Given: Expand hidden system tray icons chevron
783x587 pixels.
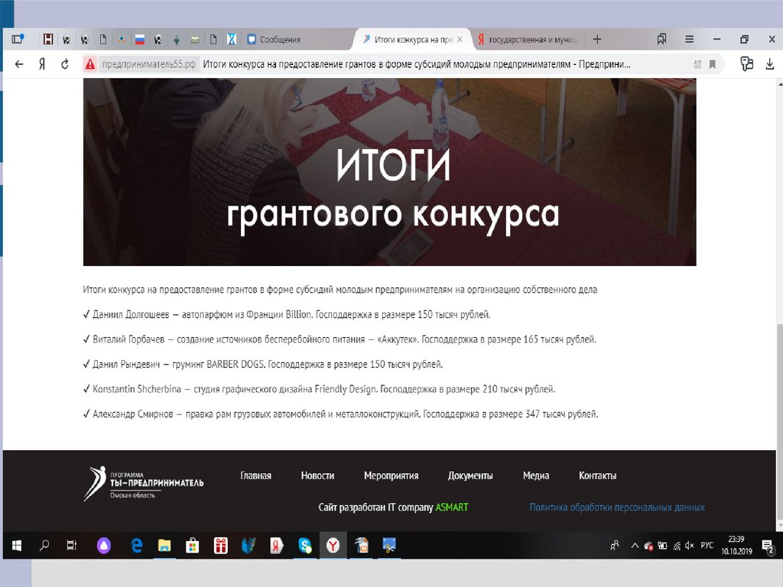Looking at the screenshot, I should point(632,545).
